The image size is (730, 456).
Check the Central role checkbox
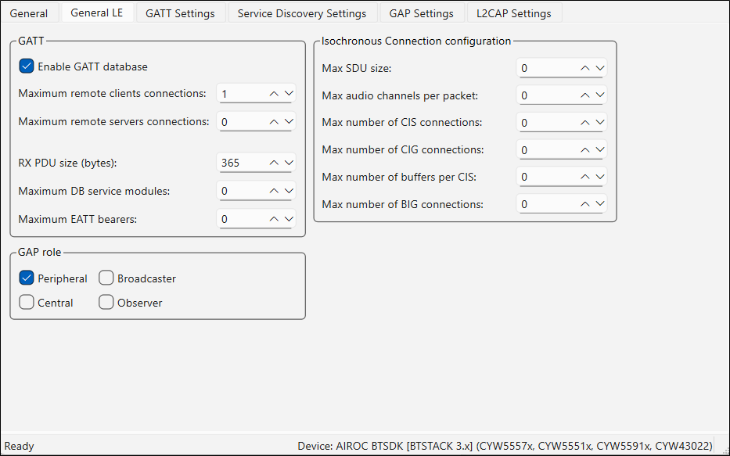[27, 302]
